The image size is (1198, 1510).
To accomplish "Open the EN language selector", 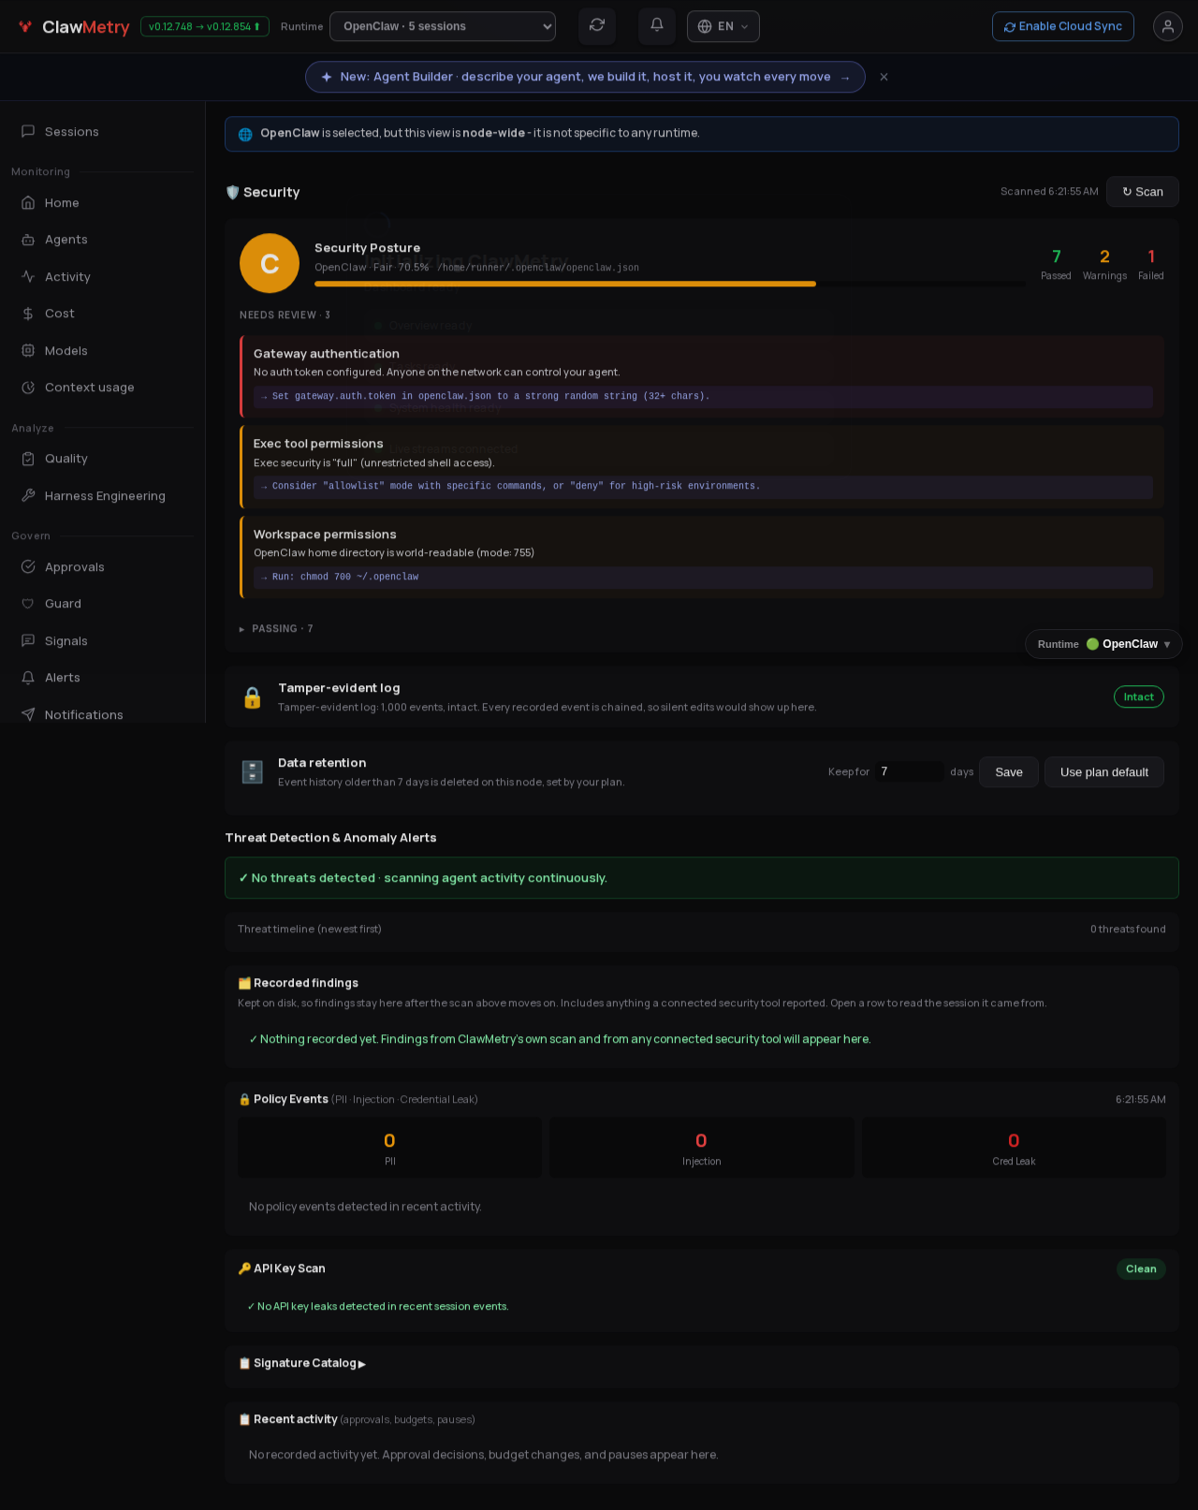I will coord(723,26).
